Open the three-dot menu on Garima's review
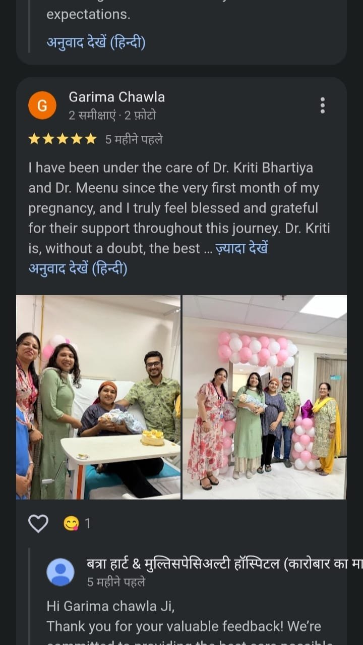Screen dimensions: 363x645 click(323, 105)
